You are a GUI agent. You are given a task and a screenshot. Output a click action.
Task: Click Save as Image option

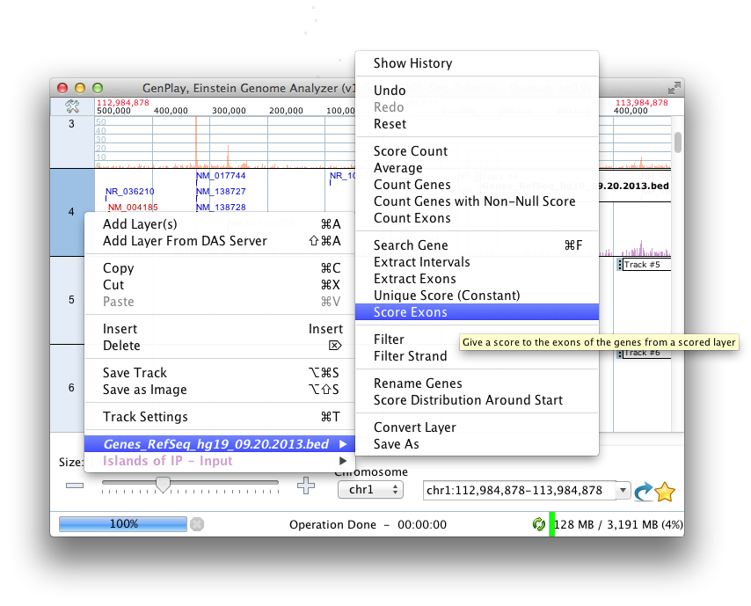(x=144, y=390)
